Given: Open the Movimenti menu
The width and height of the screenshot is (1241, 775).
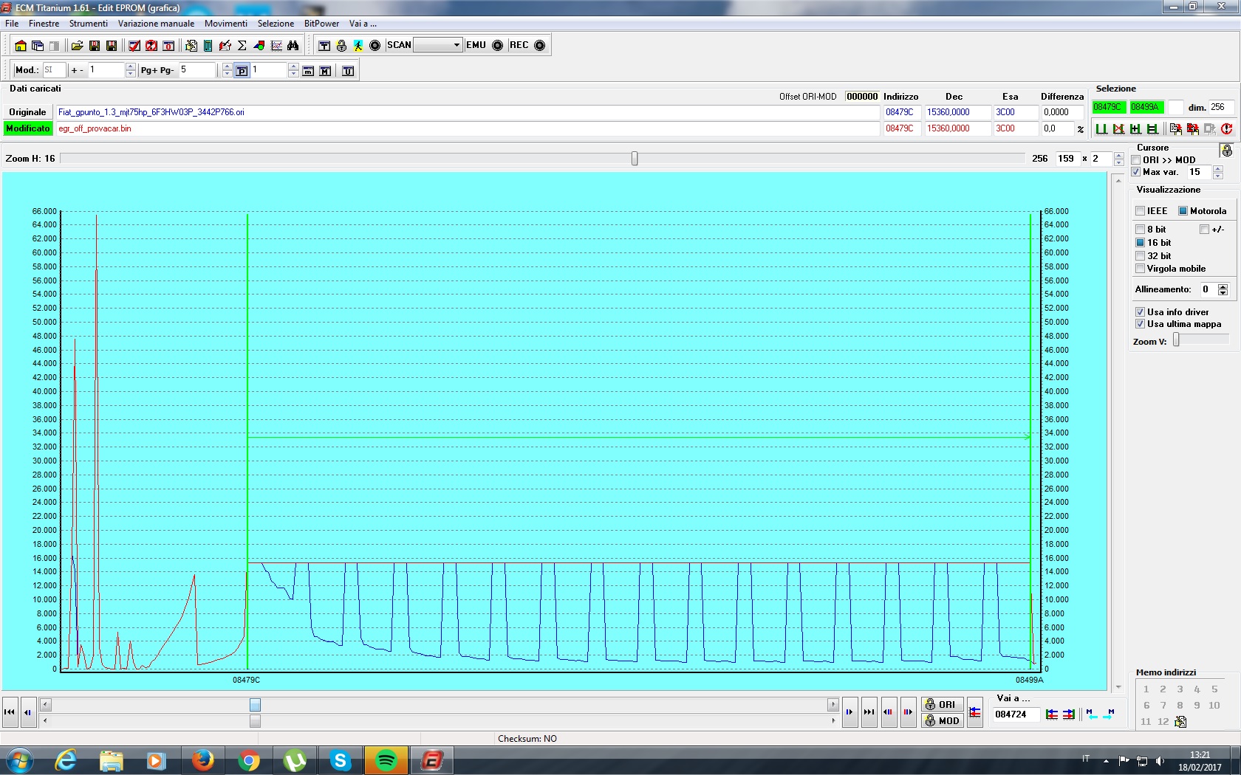Looking at the screenshot, I should [x=226, y=24].
